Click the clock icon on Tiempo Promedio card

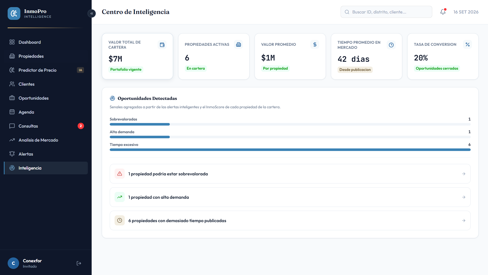point(391,45)
